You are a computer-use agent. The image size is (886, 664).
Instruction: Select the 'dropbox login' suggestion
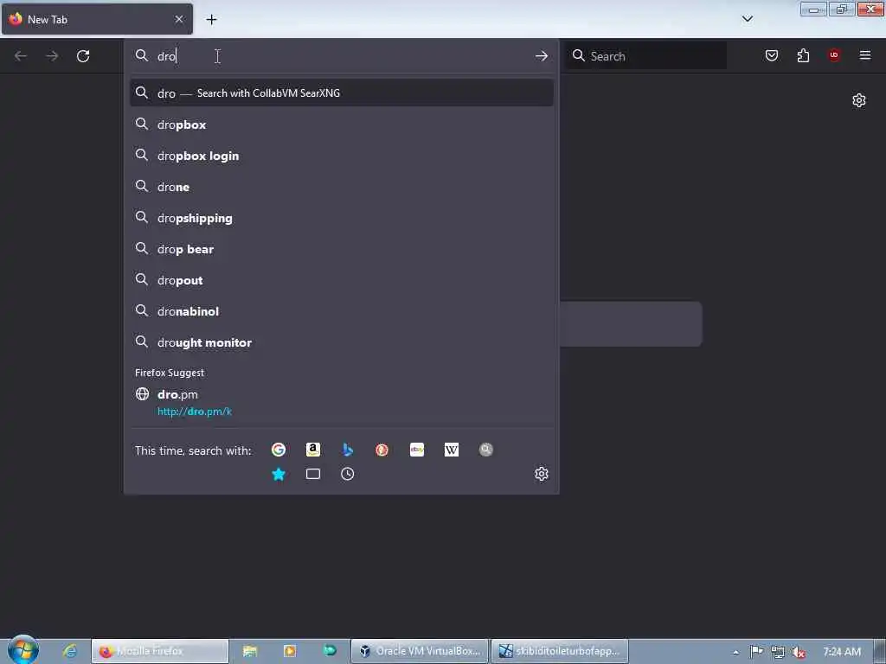[341, 156]
